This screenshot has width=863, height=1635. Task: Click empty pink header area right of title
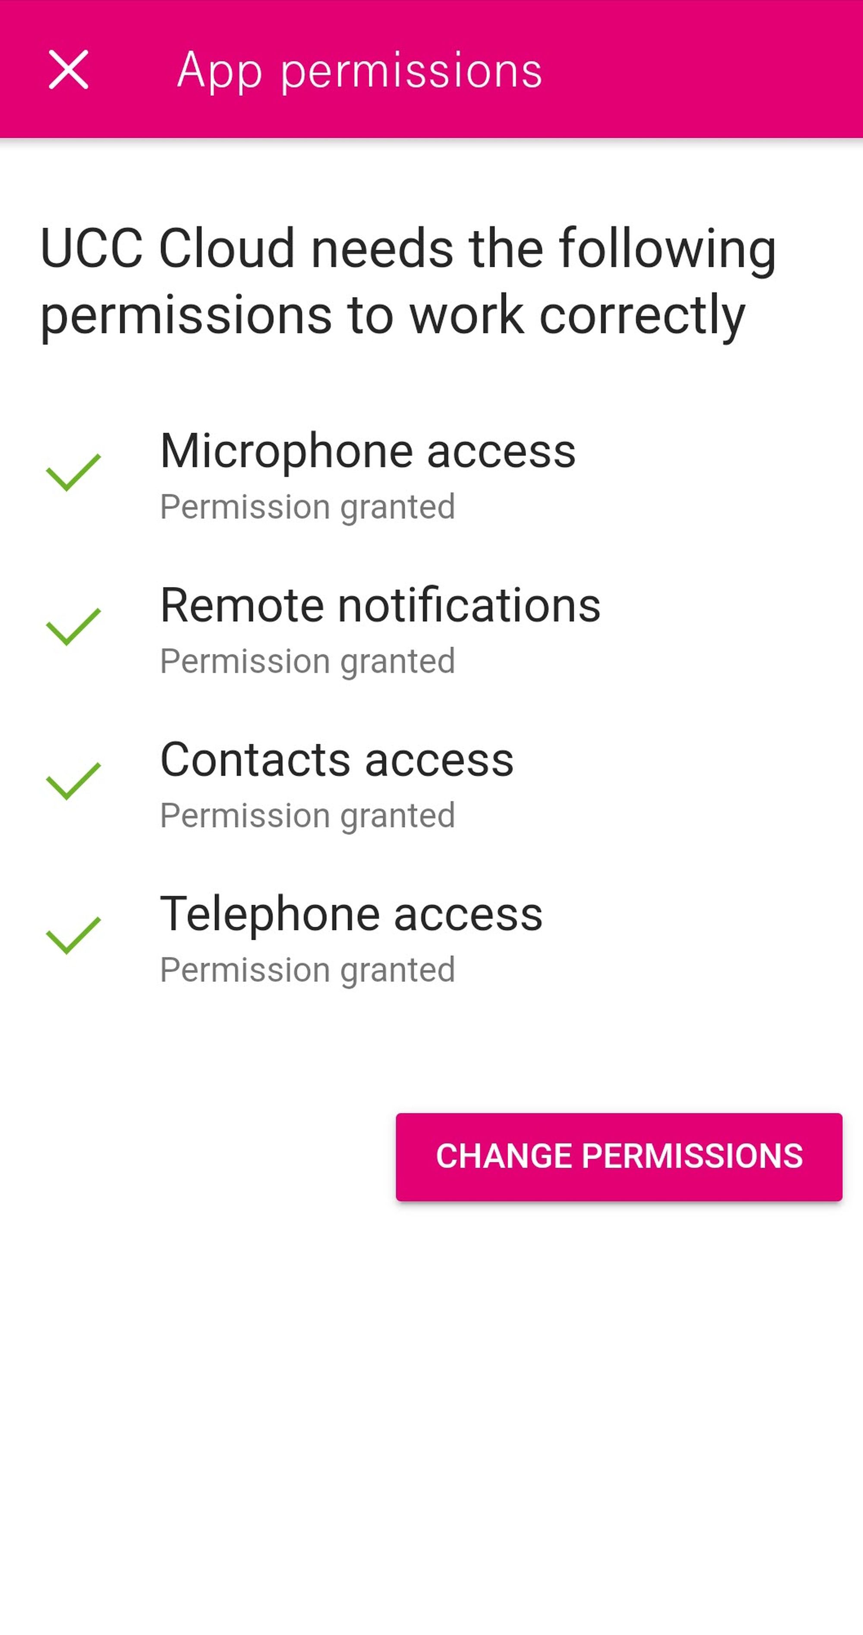[x=698, y=70]
